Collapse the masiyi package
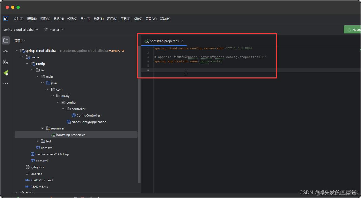Screen dimensions: 361x198 click(x=53, y=96)
